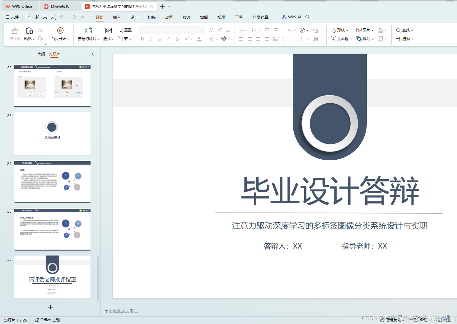Toggle underline formatting
The image size is (457, 324).
click(x=160, y=39)
